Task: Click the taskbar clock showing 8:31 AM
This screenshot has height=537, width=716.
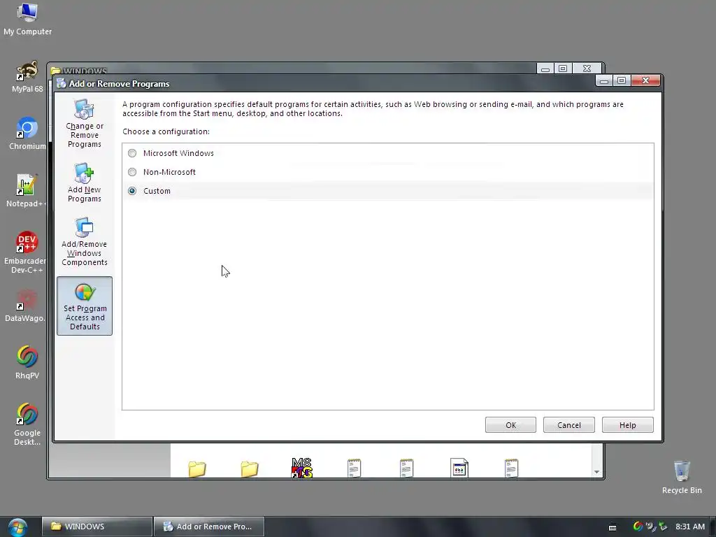Action: pos(690,527)
